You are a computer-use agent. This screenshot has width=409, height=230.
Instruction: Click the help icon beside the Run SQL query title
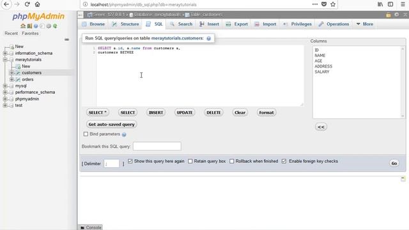(209, 38)
